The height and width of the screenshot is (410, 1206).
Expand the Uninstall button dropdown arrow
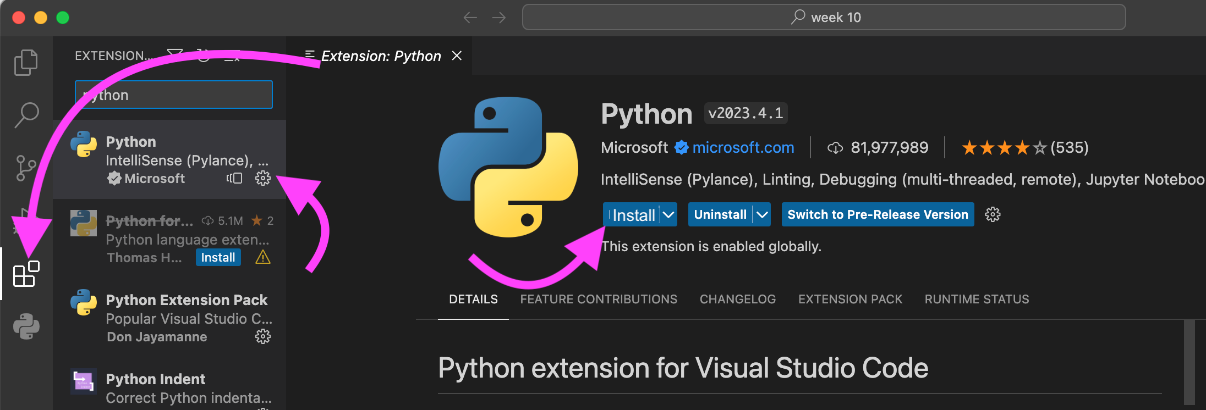pos(762,215)
